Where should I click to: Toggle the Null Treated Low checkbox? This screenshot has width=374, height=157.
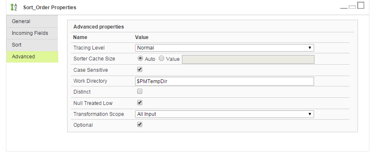click(140, 103)
